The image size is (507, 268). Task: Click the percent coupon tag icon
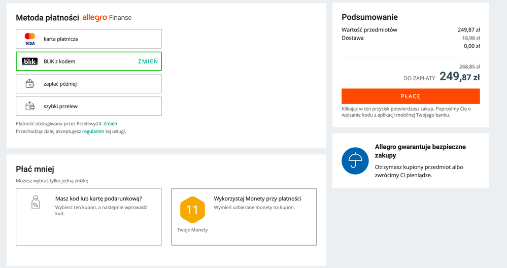click(36, 203)
